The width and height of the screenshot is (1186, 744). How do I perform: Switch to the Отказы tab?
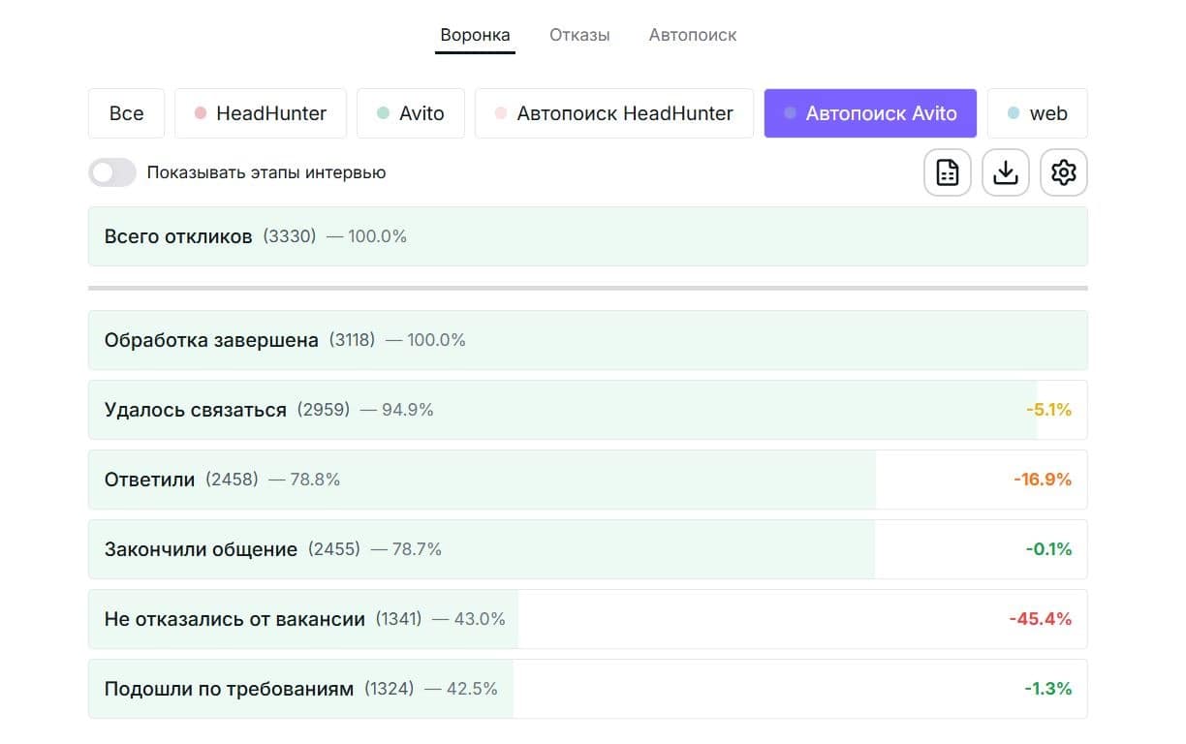(x=579, y=35)
